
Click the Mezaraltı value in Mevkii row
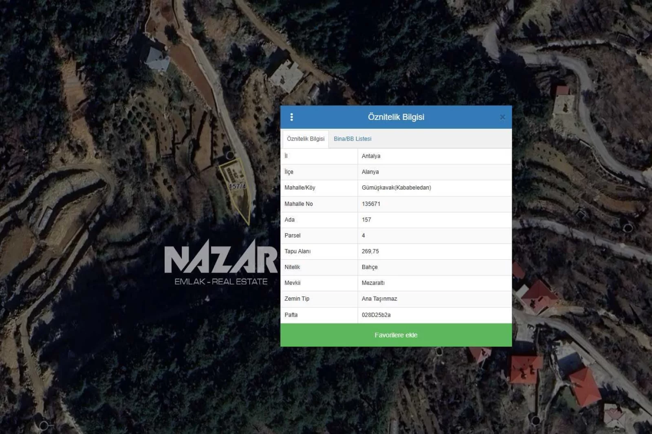click(373, 283)
